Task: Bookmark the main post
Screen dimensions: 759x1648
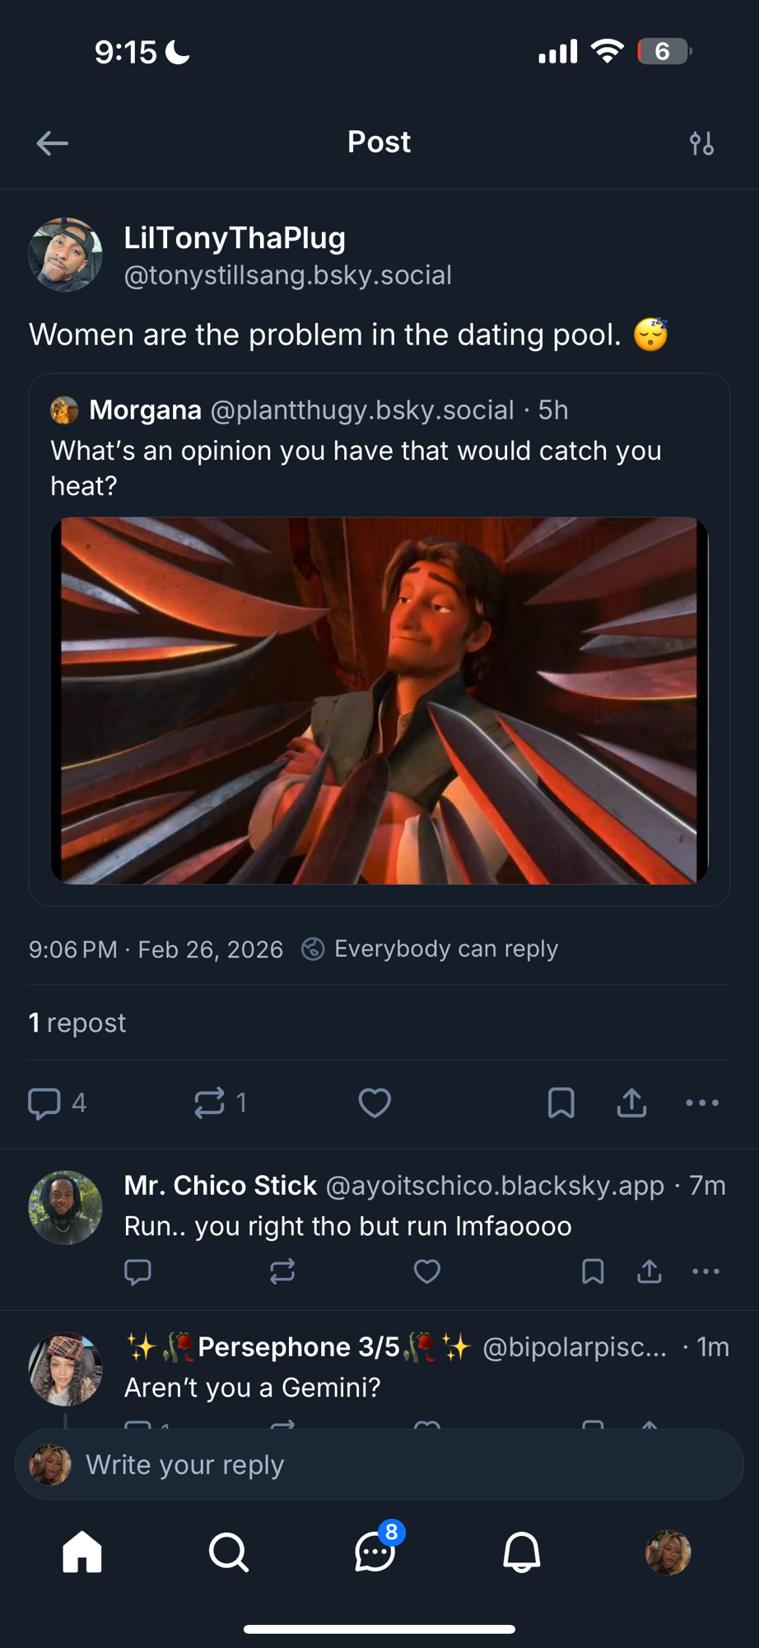Action: (561, 1103)
